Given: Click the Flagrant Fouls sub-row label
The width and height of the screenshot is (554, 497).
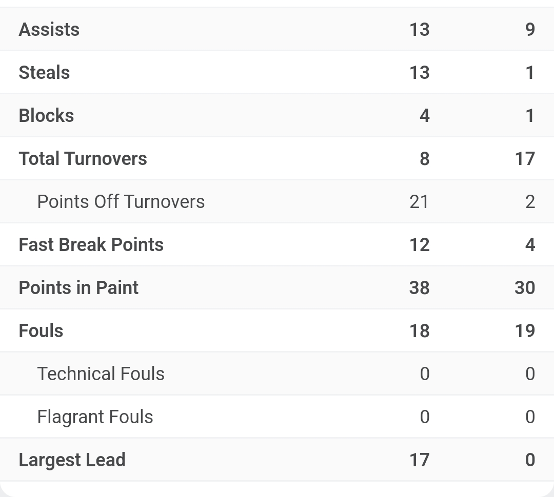Looking at the screenshot, I should coord(95,417).
